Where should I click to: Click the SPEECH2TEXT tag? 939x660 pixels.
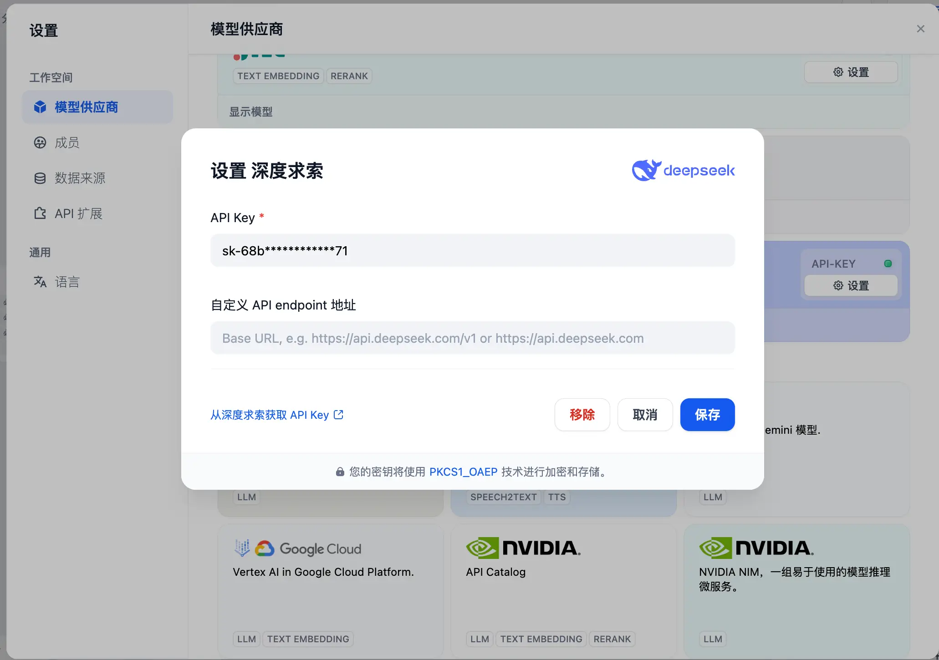pyautogui.click(x=503, y=497)
